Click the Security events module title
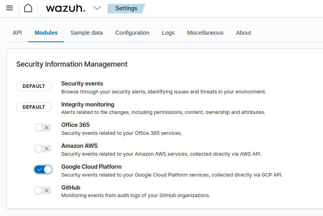The image size is (323, 216). click(x=82, y=84)
